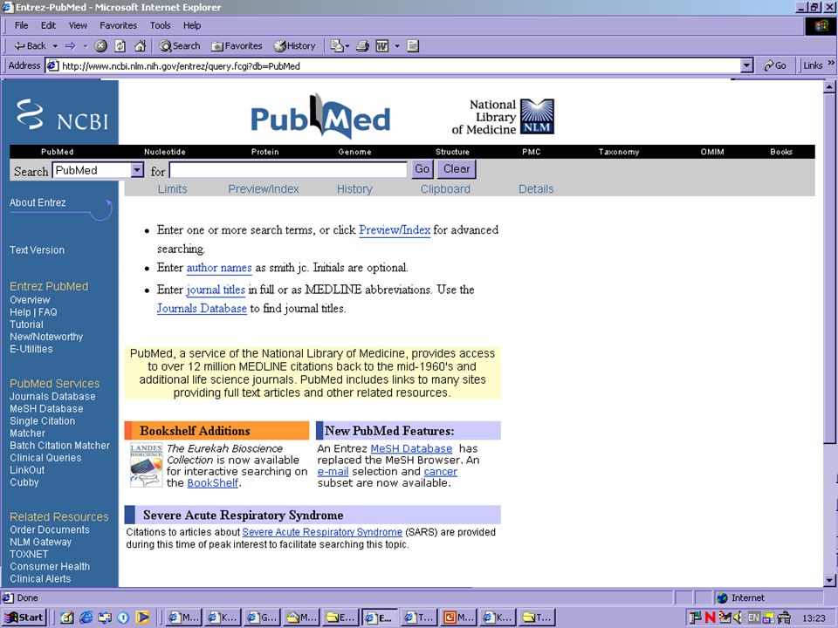Viewport: 838px width, 628px height.
Task: Click the NCBI logo
Action: [62, 114]
